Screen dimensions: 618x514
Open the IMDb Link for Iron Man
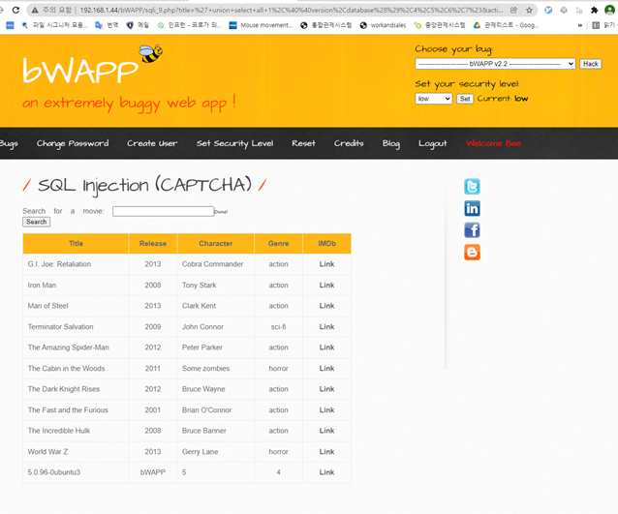click(x=326, y=286)
